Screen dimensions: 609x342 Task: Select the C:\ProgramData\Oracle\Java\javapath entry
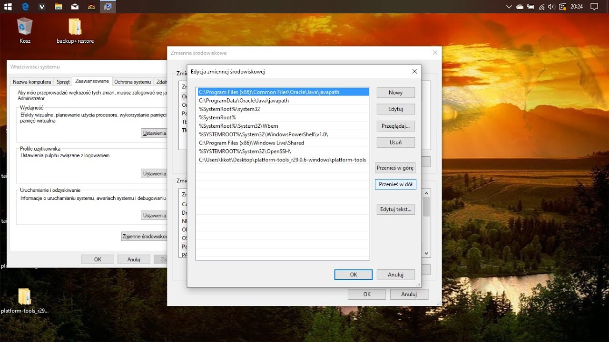click(283, 101)
